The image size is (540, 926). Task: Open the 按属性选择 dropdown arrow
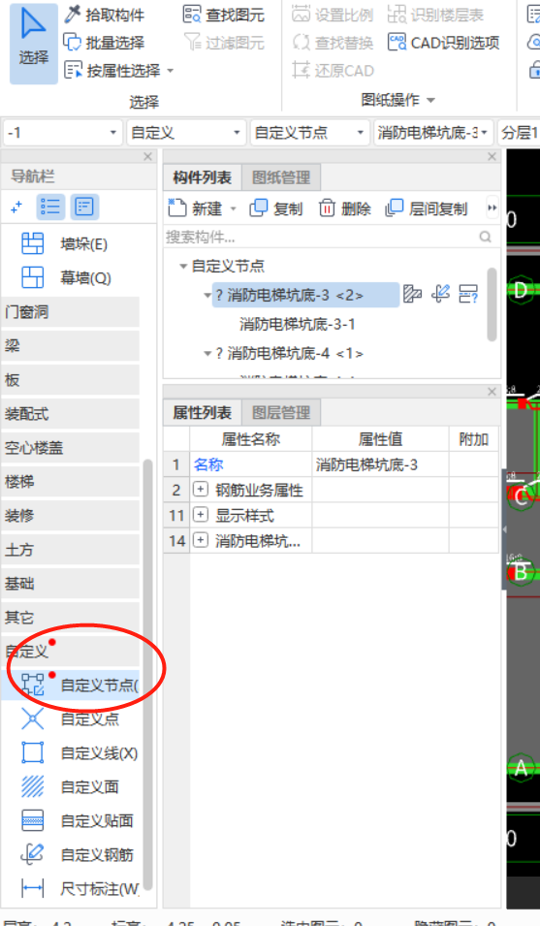click(171, 71)
